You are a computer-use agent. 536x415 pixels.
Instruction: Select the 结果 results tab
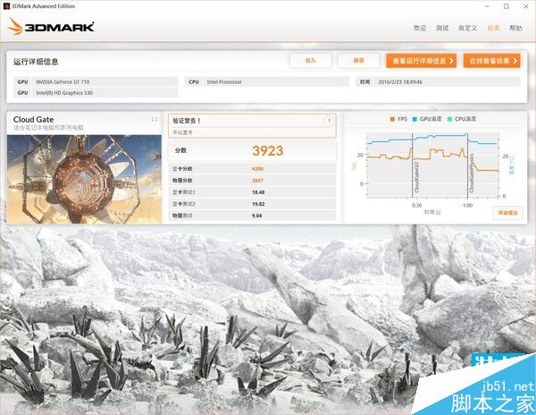(x=493, y=28)
